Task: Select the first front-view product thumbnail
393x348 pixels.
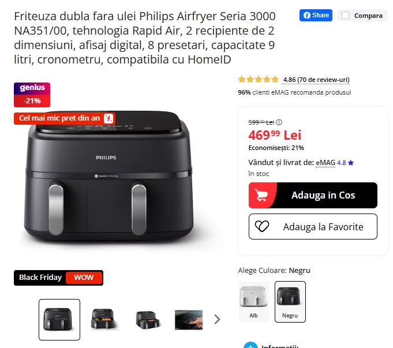Action: [x=59, y=319]
